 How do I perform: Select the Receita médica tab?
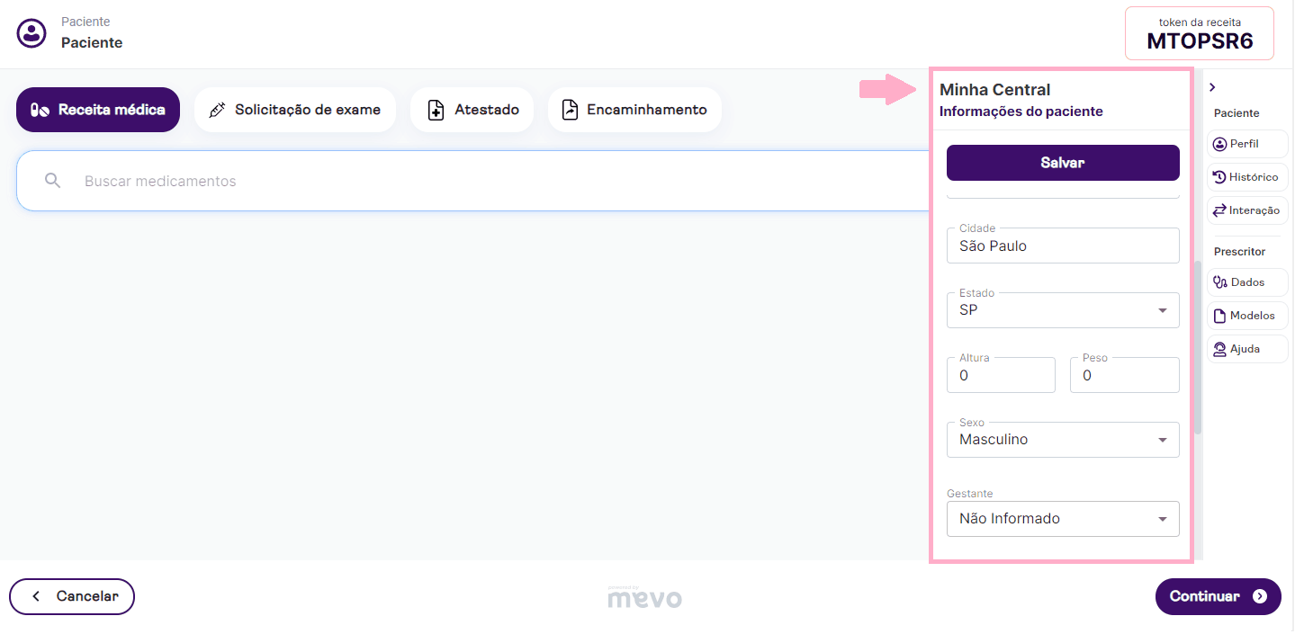pyautogui.click(x=98, y=110)
